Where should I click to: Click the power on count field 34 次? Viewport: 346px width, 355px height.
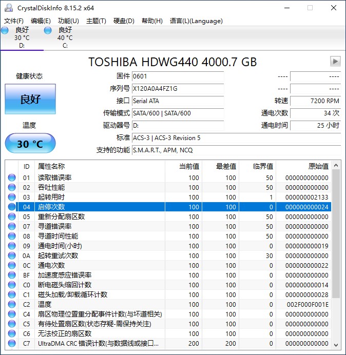pyautogui.click(x=315, y=113)
